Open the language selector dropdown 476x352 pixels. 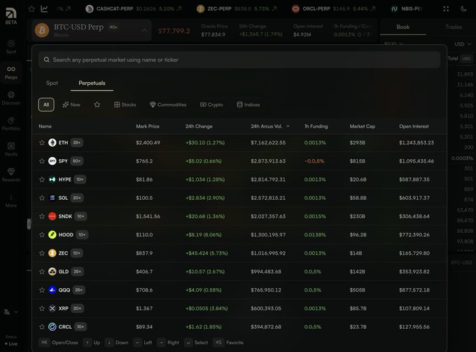(x=11, y=312)
